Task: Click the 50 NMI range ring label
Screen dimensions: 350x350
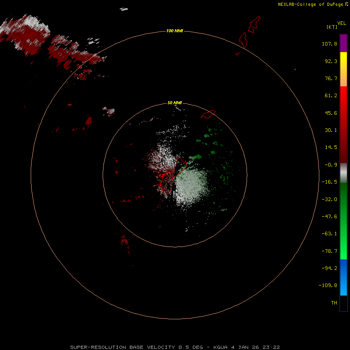Action: pos(175,103)
